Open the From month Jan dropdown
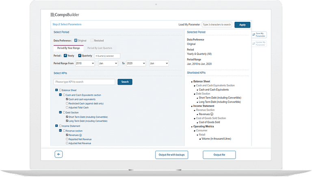The width and height of the screenshot is (312, 177). pos(108,63)
